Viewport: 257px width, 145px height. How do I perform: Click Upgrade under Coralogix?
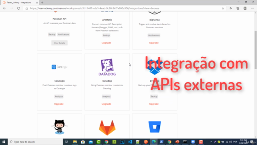click(x=59, y=104)
